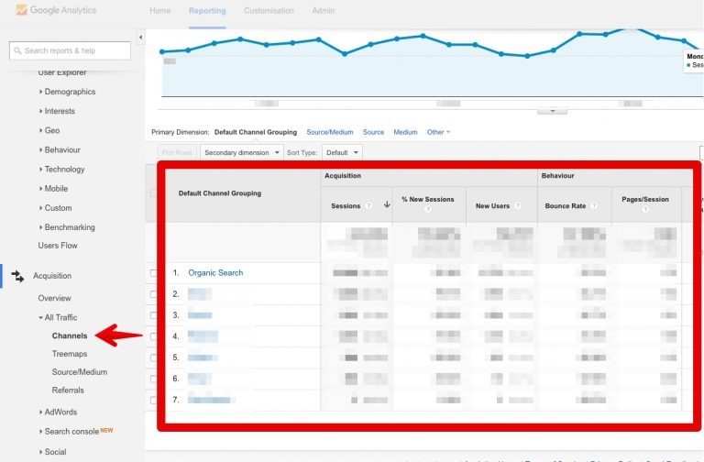Open the Secondary dimension dropdown

[242, 153]
